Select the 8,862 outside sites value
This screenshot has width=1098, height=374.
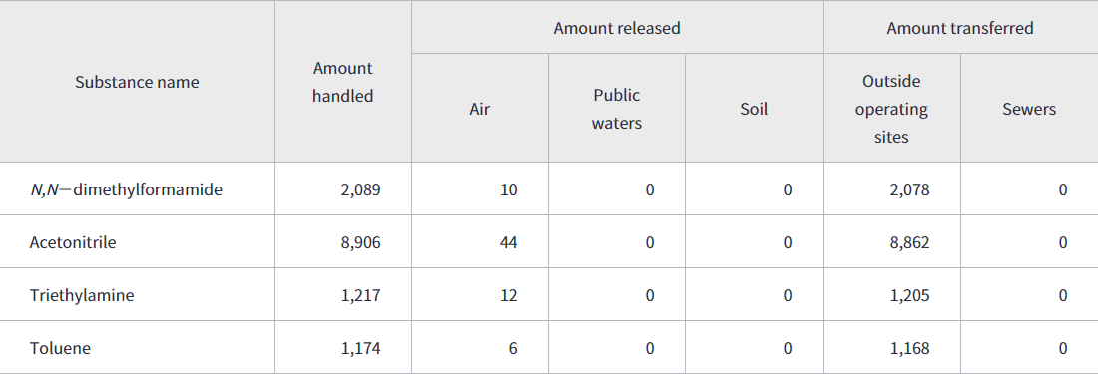(910, 242)
